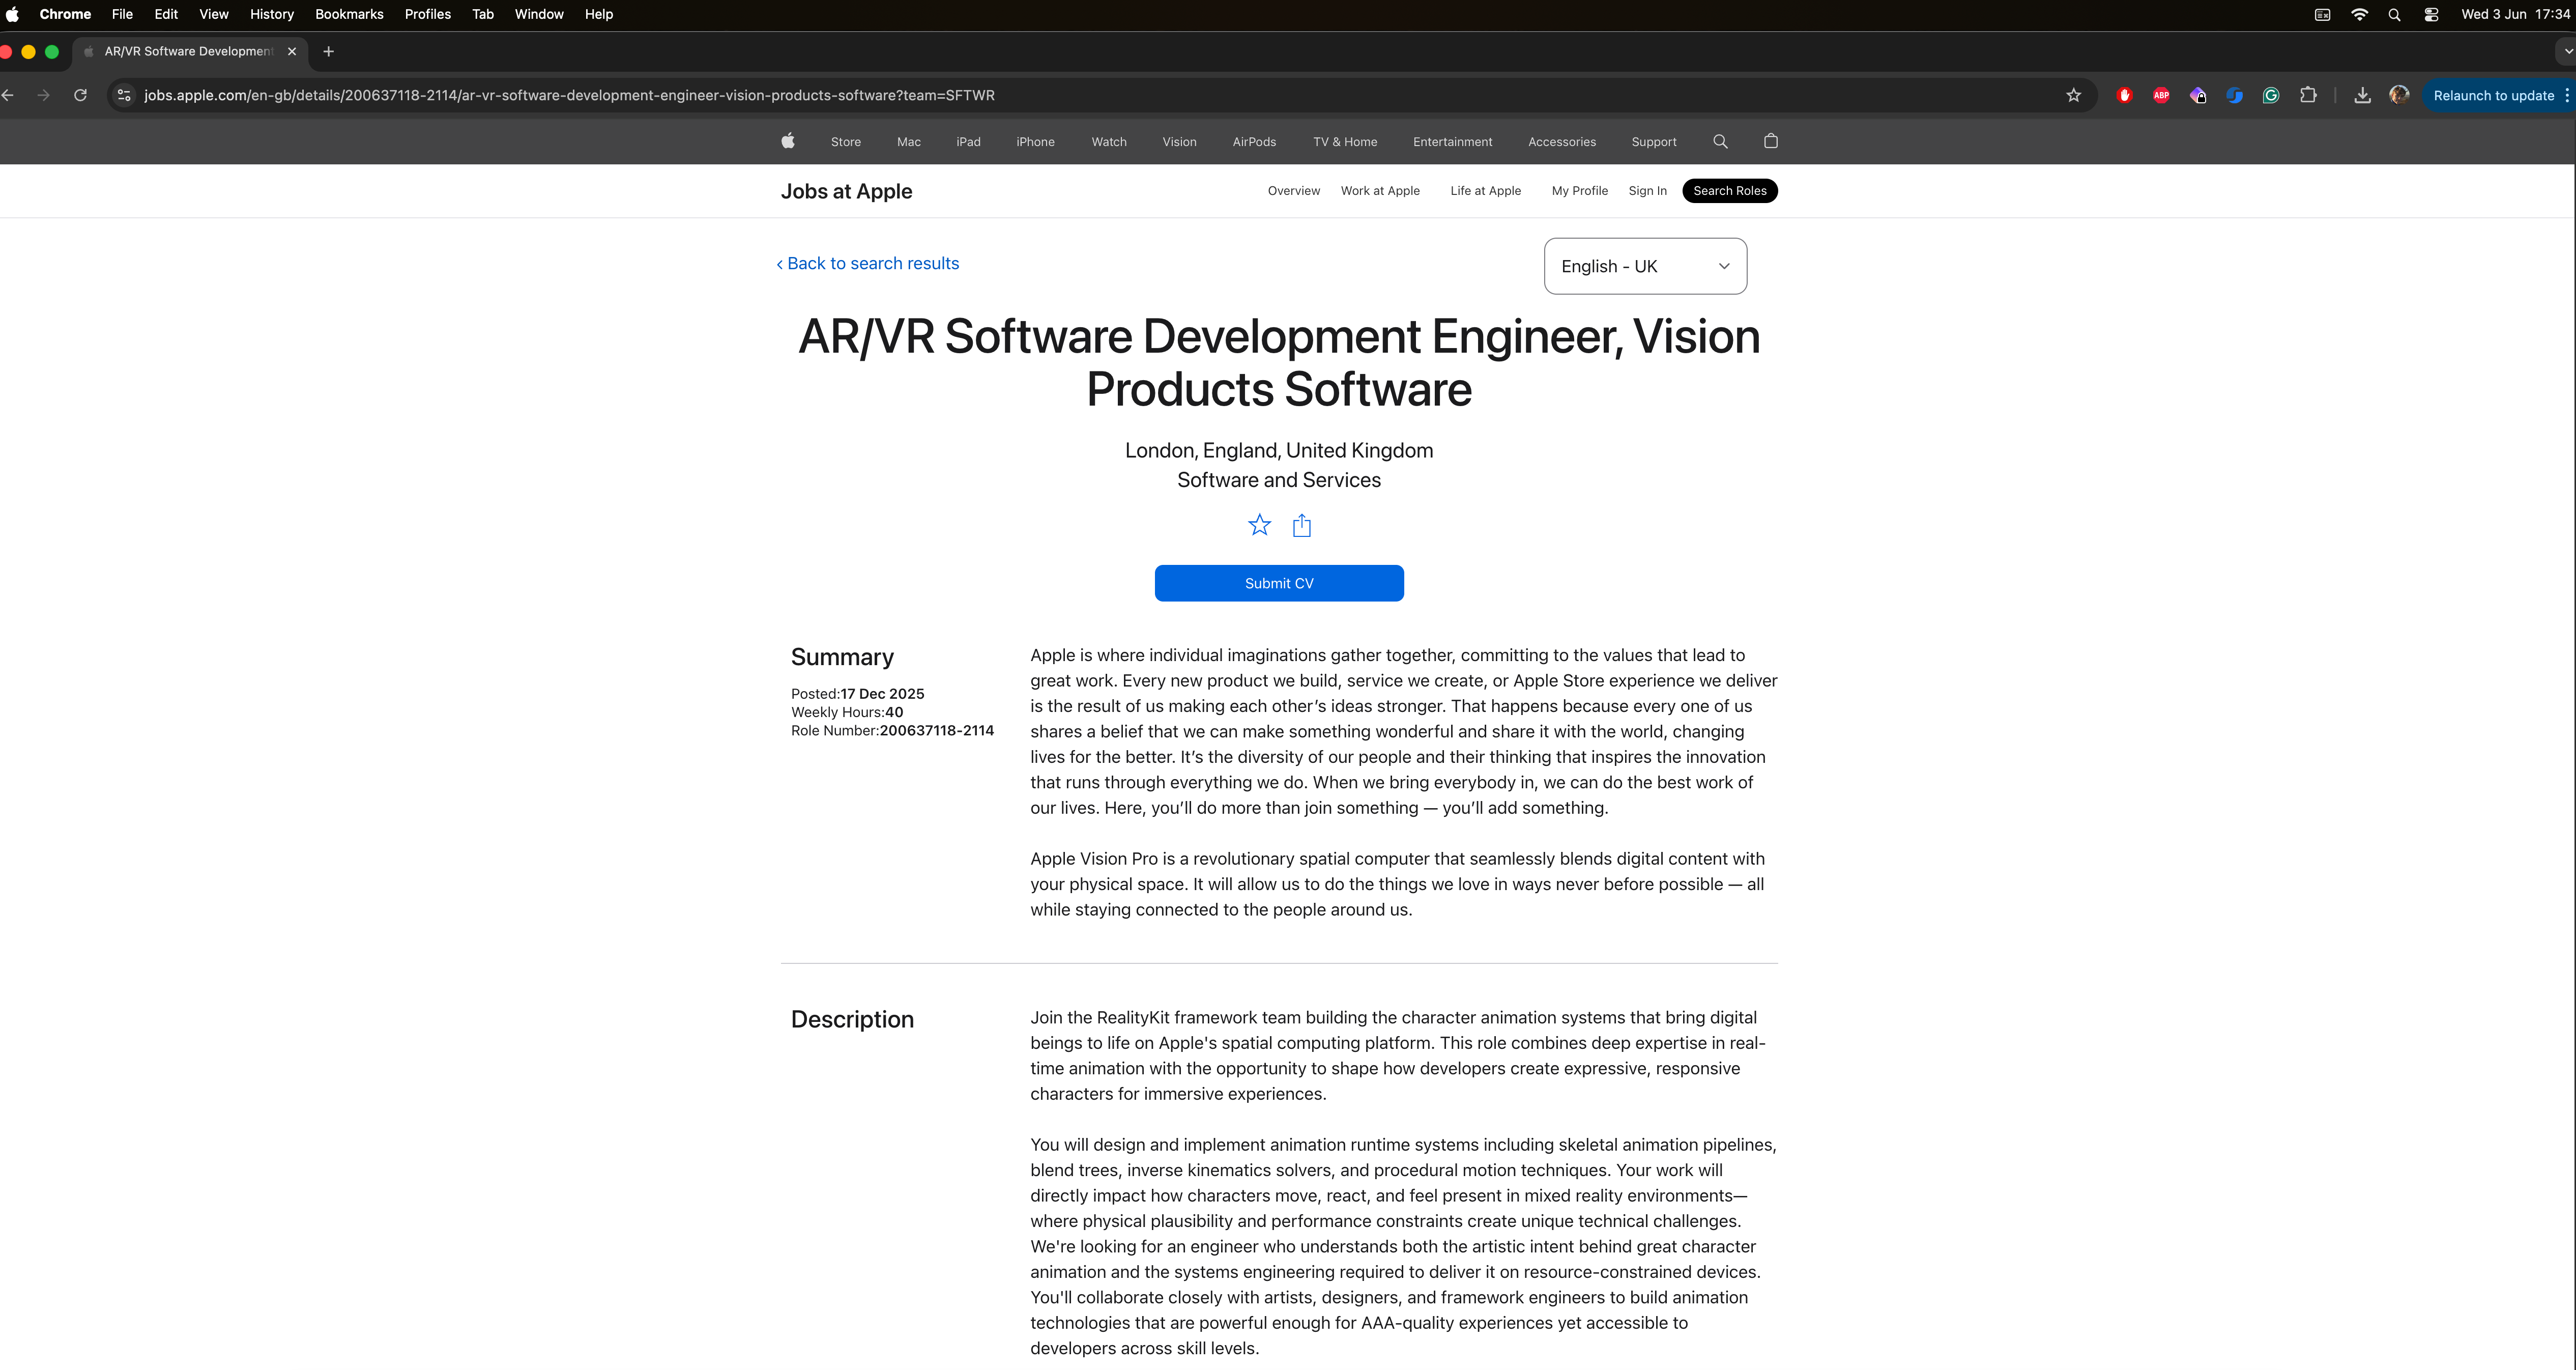Go to Watch in Apple navigation
Viewport: 2576px width, 1370px height.
click(1109, 142)
